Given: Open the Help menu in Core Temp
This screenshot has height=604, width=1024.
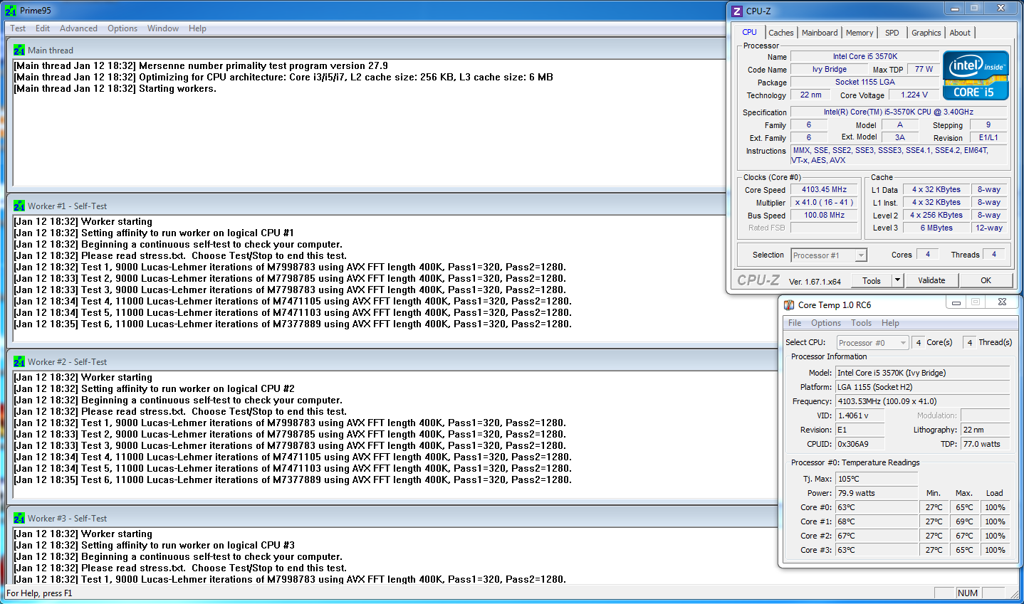Looking at the screenshot, I should pyautogui.click(x=890, y=323).
